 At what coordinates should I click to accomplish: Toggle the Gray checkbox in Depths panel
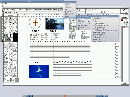click(122, 20)
